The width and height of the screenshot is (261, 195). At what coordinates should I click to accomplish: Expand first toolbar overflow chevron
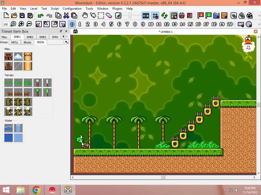click(259, 15)
